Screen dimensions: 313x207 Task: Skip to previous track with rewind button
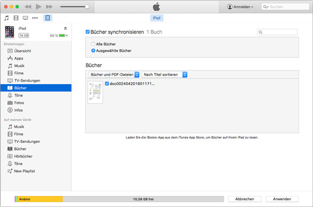pos(28,7)
